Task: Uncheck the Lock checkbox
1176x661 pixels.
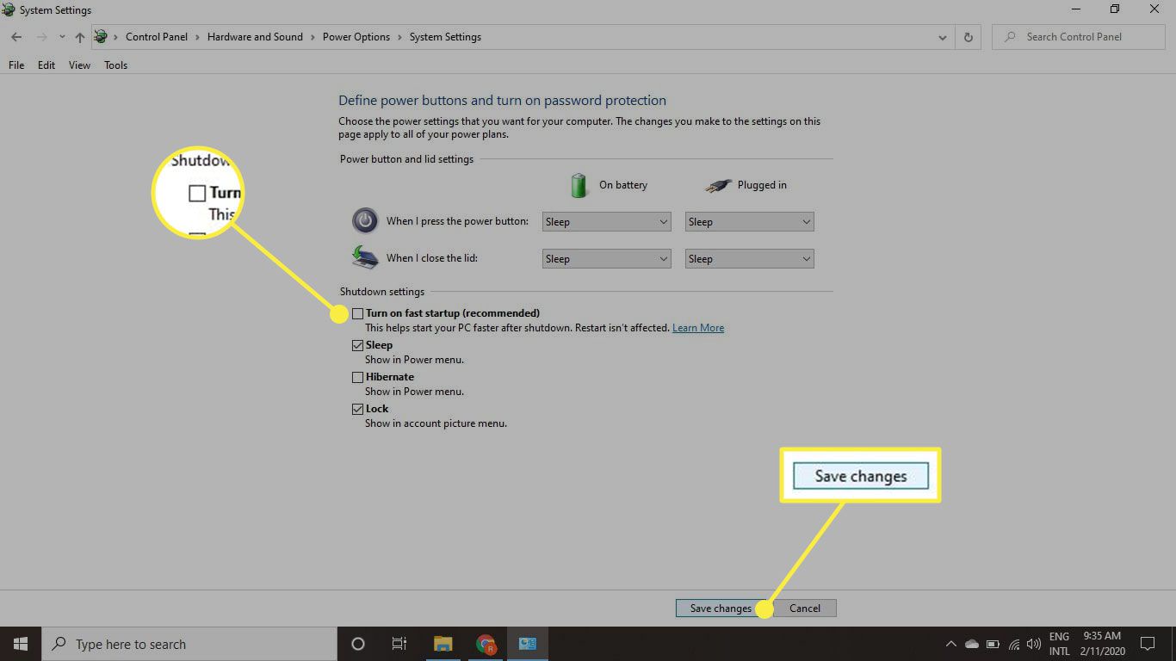Action: pos(357,410)
